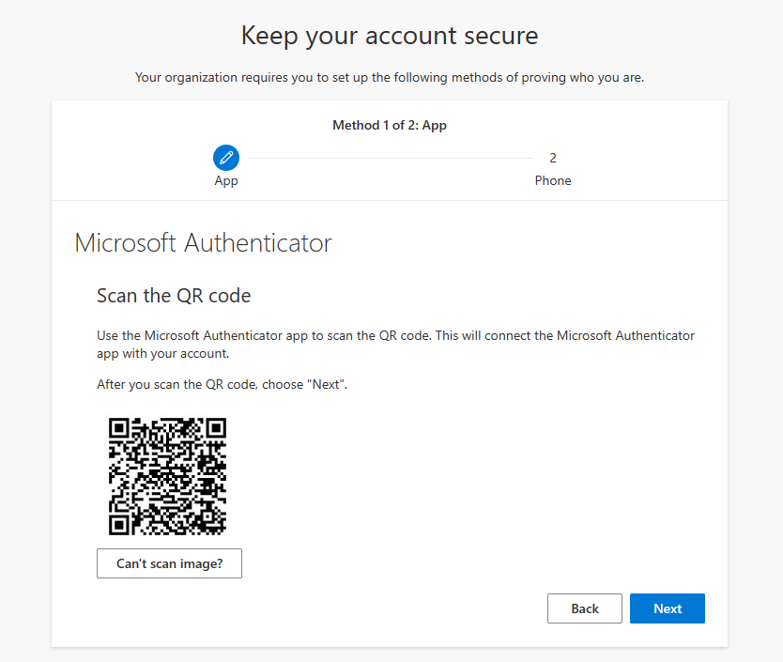This screenshot has height=662, width=783.
Task: Select the Phone step number 2
Action: tap(553, 158)
